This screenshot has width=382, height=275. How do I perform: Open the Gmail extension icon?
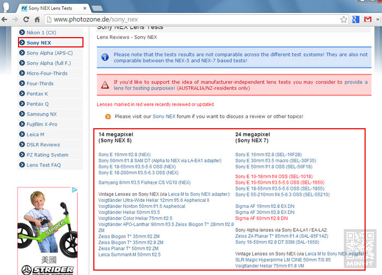coord(368,19)
